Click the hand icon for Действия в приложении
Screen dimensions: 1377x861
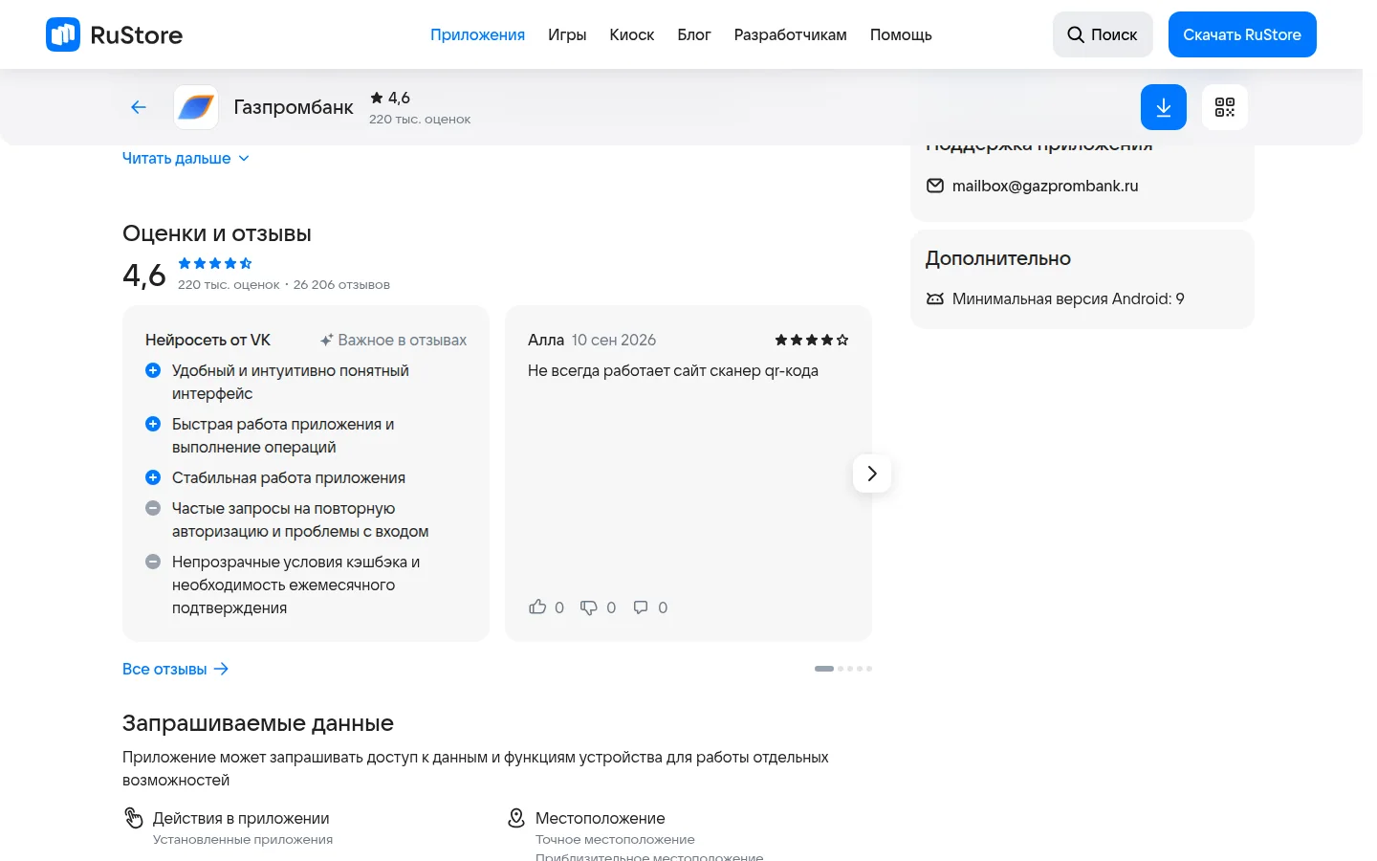point(134,818)
